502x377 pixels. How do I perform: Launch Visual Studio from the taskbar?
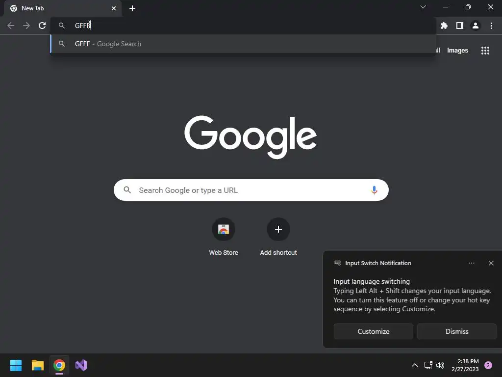pos(81,365)
